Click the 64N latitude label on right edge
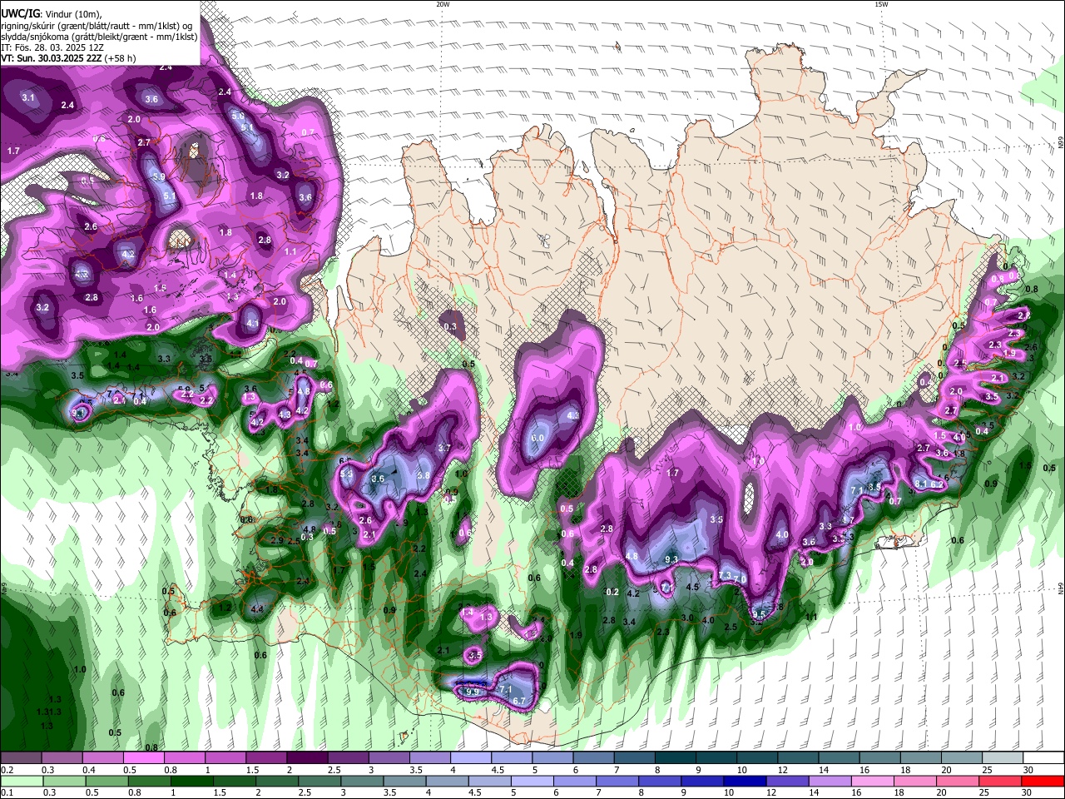Image resolution: width=1065 pixels, height=799 pixels. coord(1061,589)
